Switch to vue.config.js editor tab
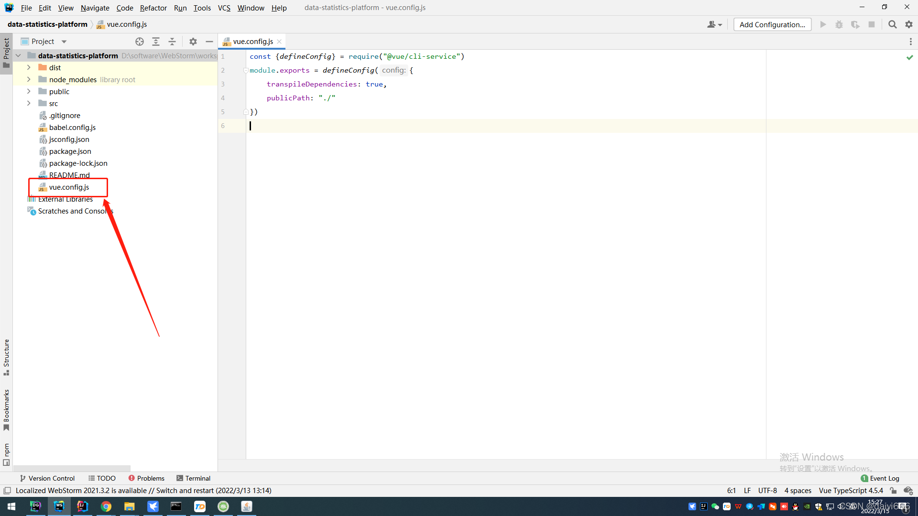The image size is (918, 516). (252, 42)
